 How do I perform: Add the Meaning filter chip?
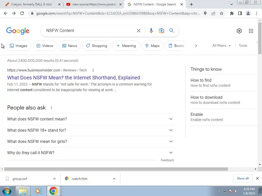point(126,46)
